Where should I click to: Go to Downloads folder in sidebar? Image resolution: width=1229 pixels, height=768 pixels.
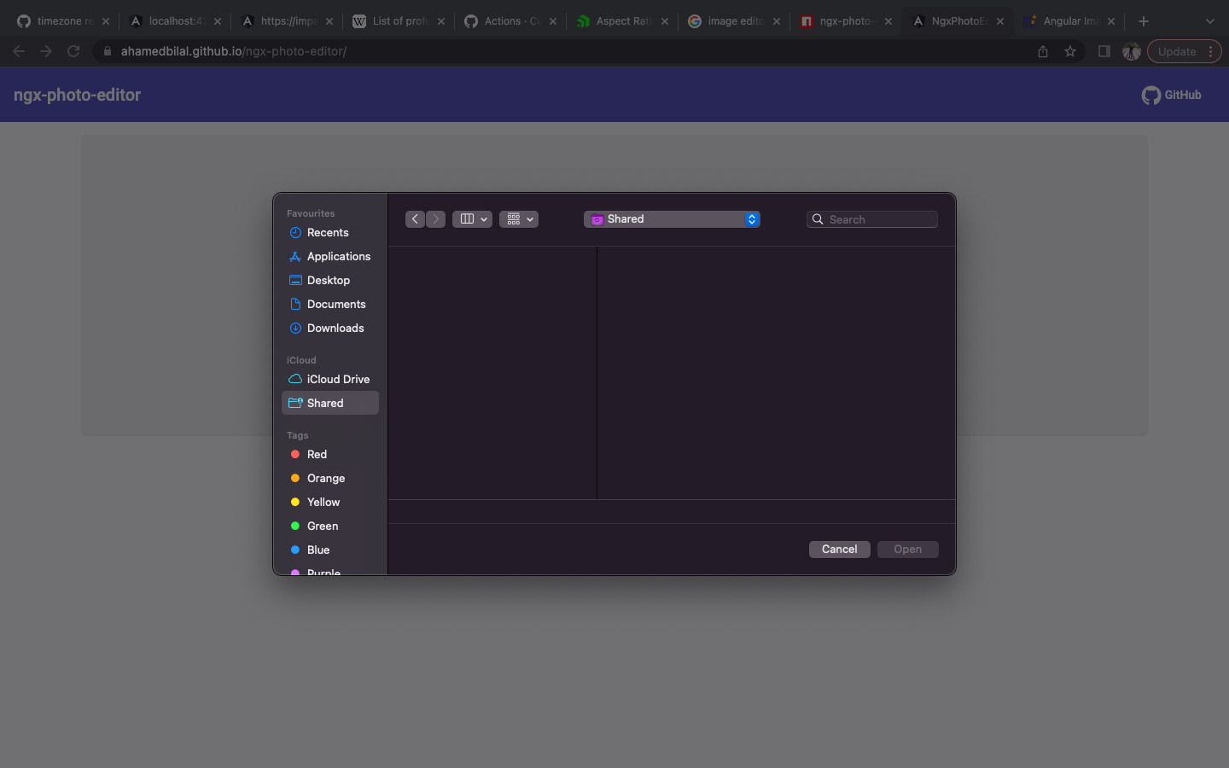point(335,329)
